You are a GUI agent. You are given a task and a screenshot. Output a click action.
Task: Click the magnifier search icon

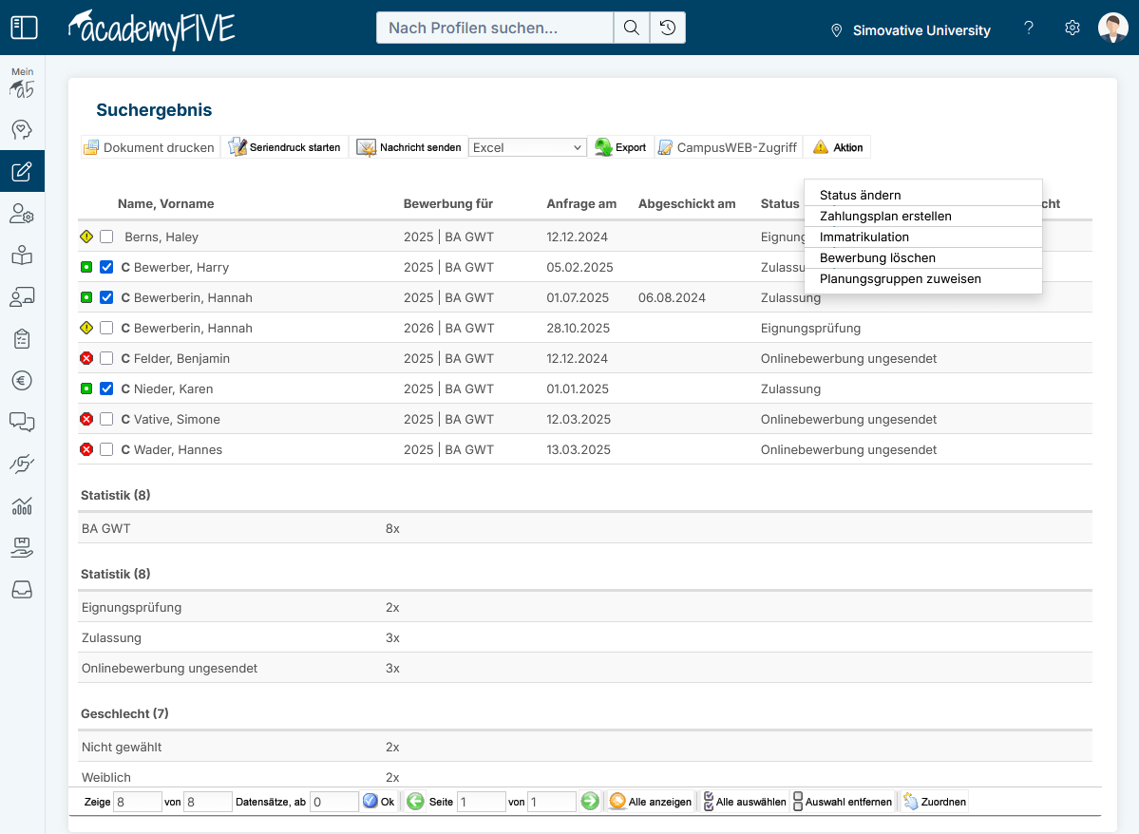(x=631, y=28)
